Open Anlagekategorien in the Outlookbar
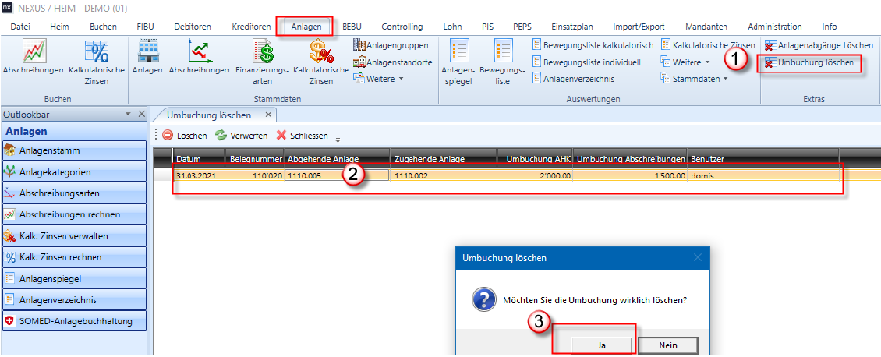The height and width of the screenshot is (357, 881). (x=74, y=171)
